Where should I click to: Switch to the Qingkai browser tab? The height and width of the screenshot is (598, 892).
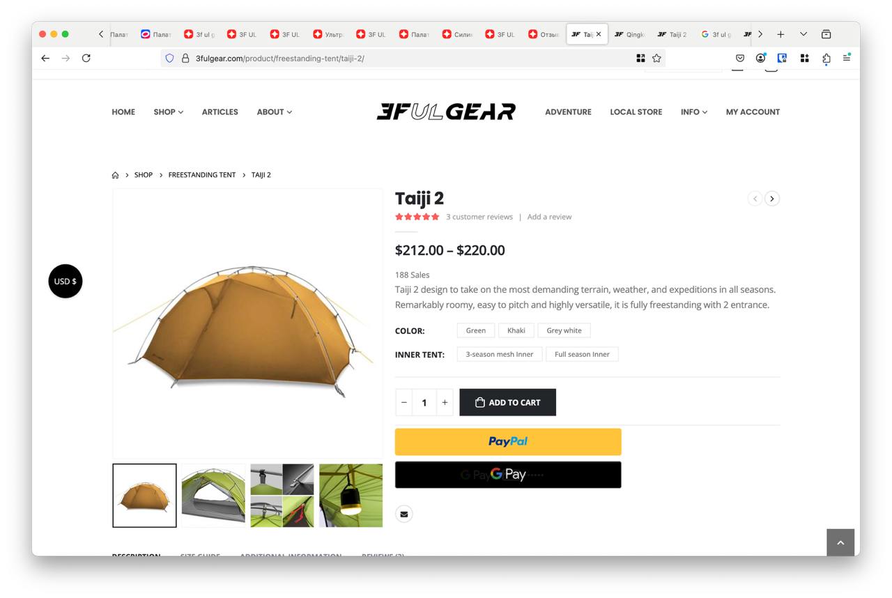coord(630,34)
